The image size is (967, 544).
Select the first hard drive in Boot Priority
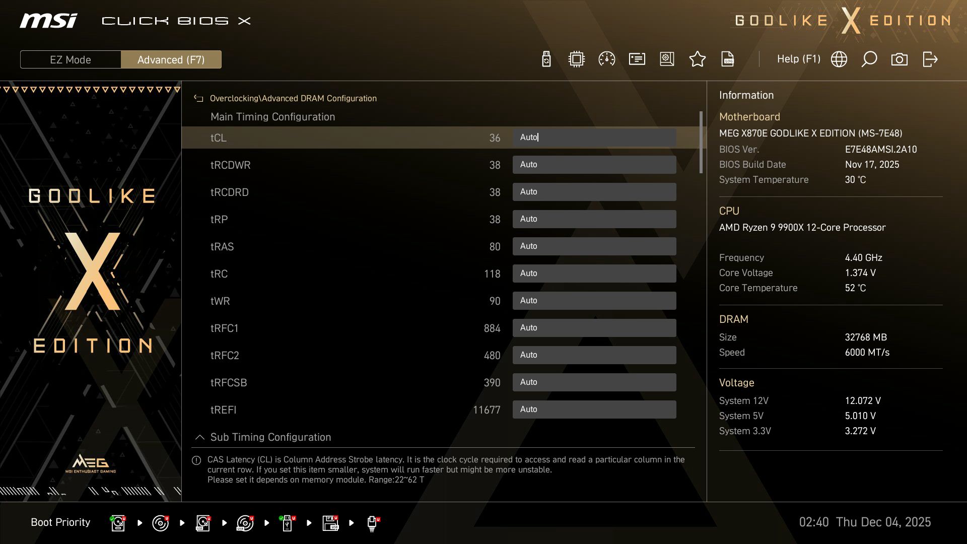(117, 522)
